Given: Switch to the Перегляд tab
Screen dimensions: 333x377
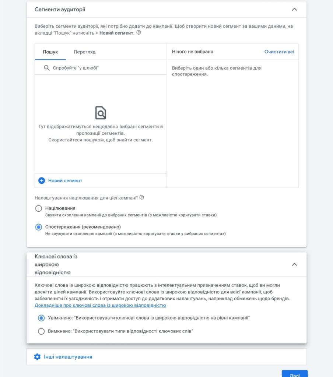Looking at the screenshot, I should (85, 52).
